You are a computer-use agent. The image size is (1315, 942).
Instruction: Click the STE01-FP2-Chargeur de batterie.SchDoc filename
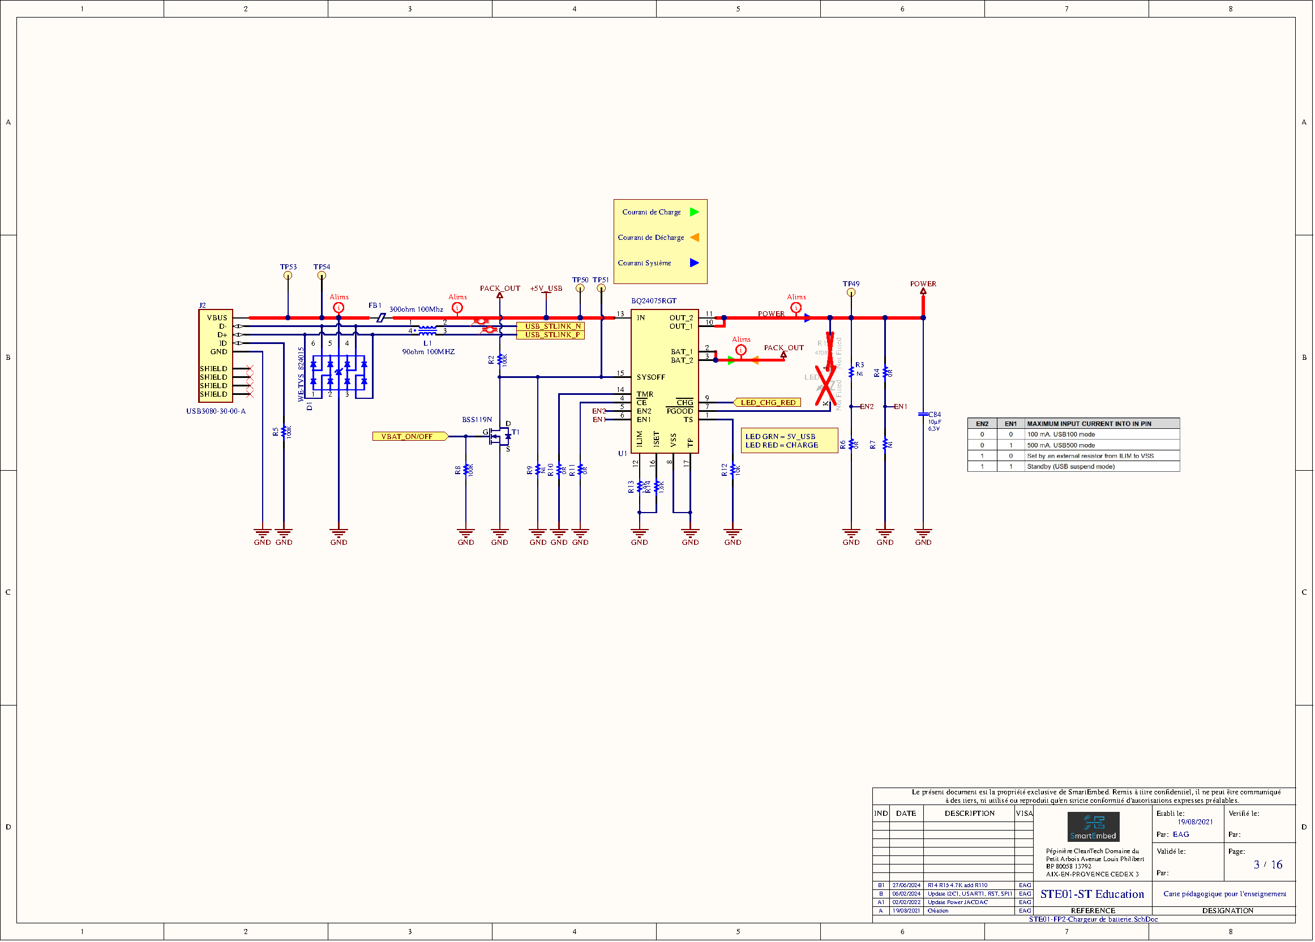(1093, 919)
